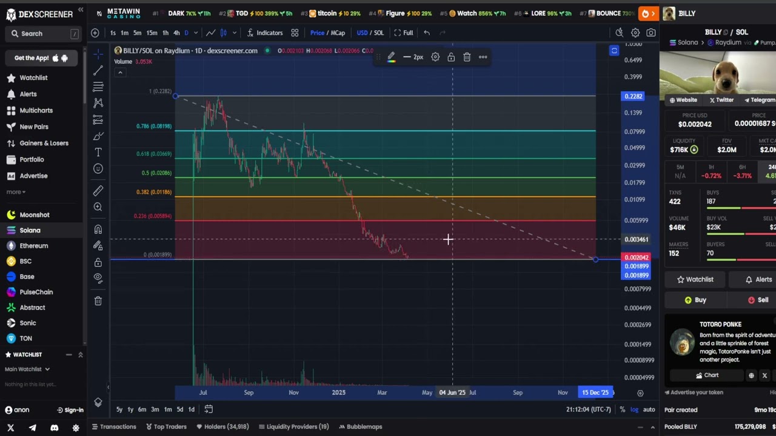The width and height of the screenshot is (776, 436).
Task: Undo the last chart action
Action: click(427, 33)
